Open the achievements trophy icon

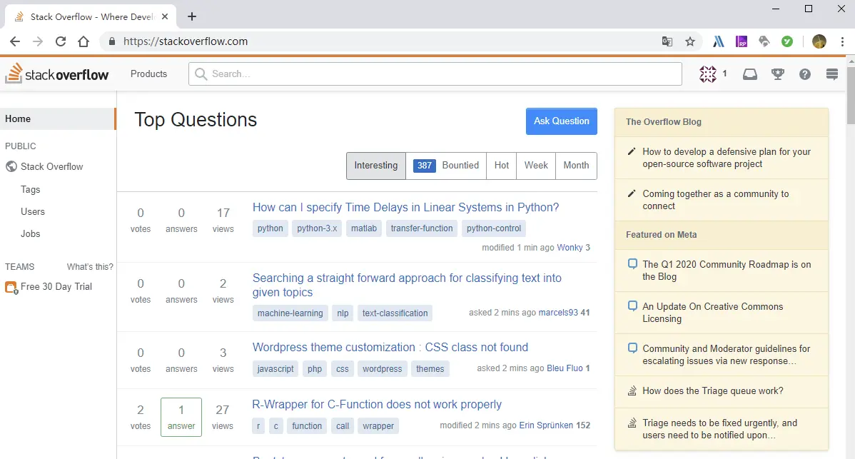click(778, 74)
